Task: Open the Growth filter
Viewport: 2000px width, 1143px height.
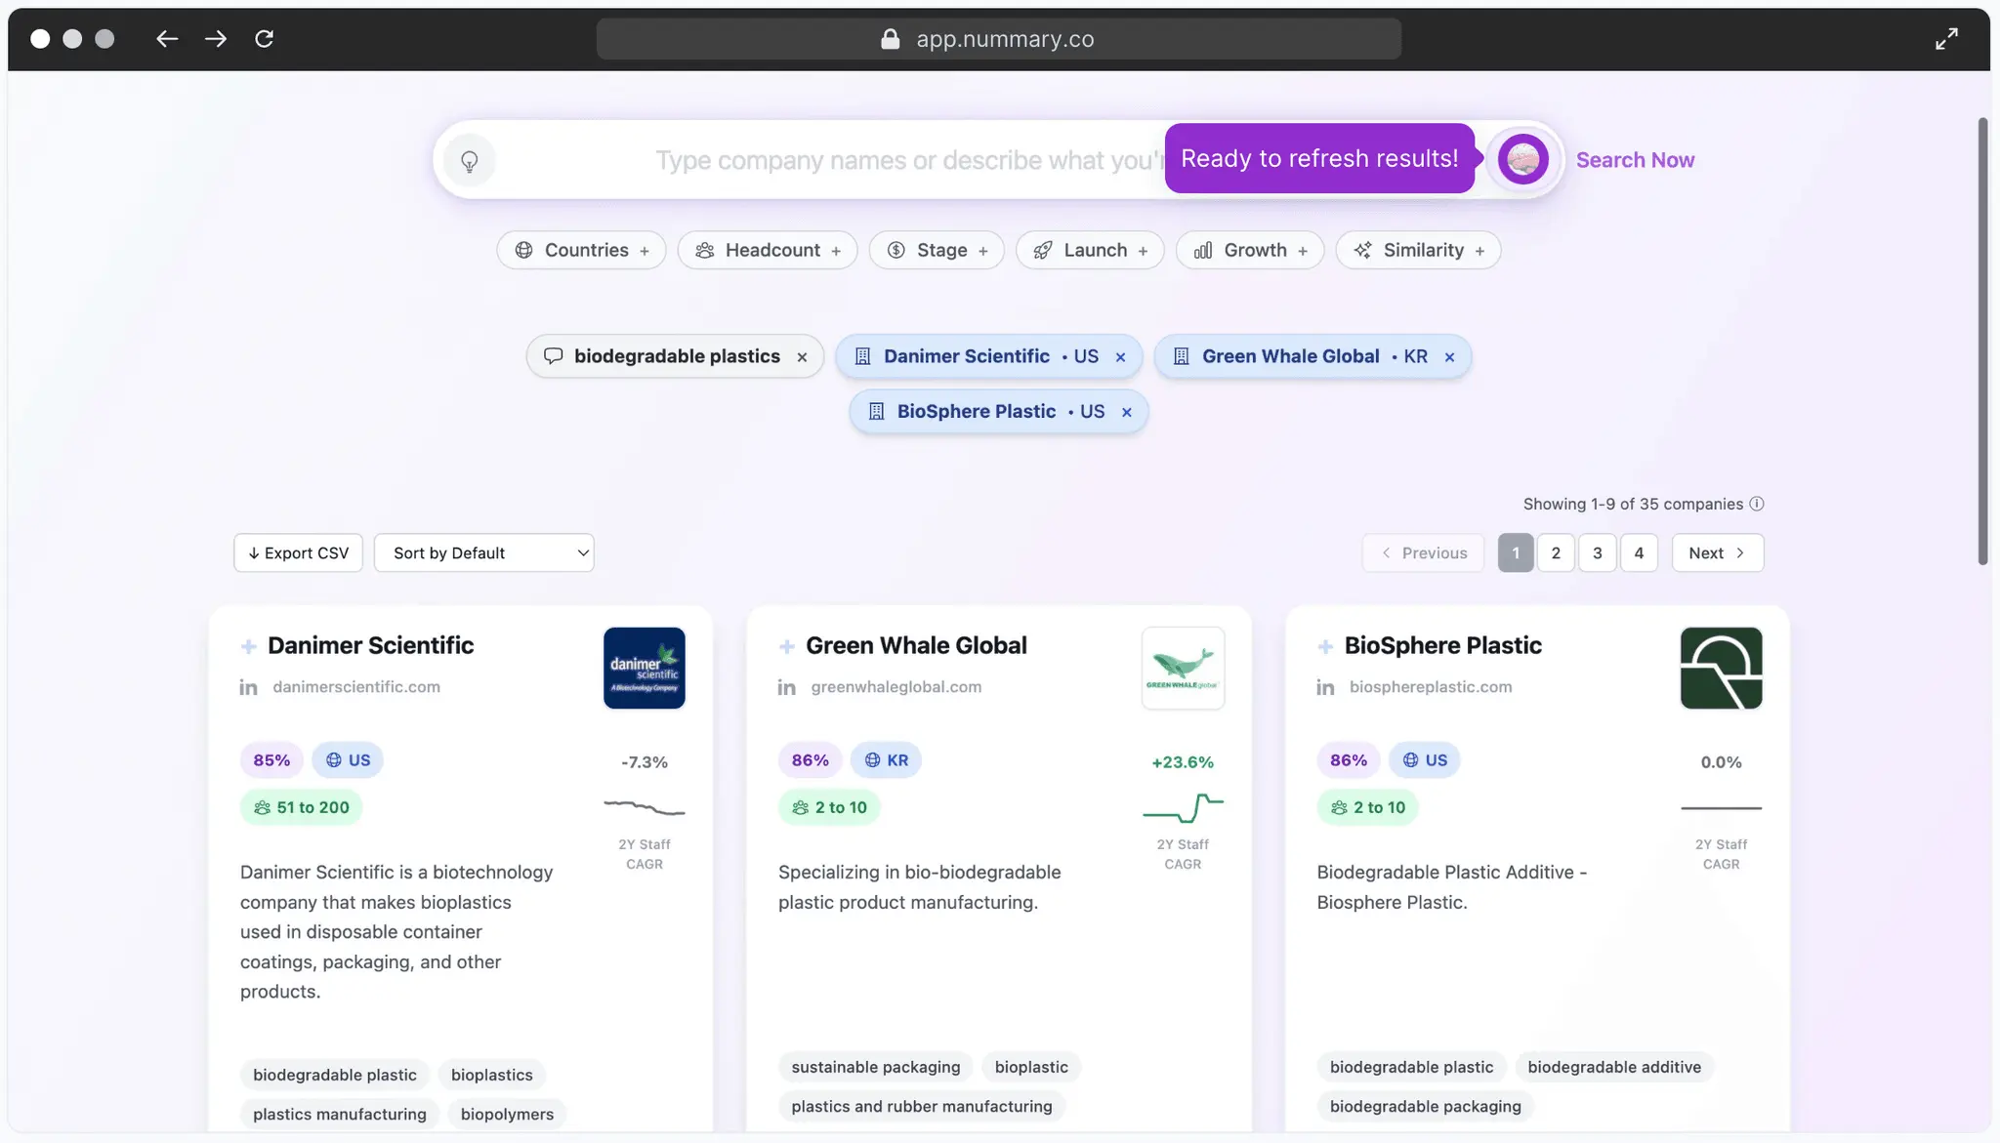Action: point(1250,250)
